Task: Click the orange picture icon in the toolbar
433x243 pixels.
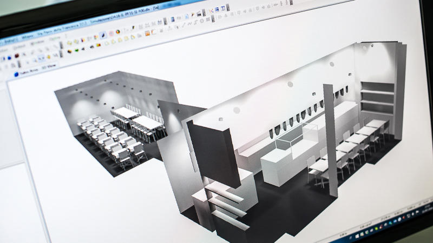Action: coord(147,33)
